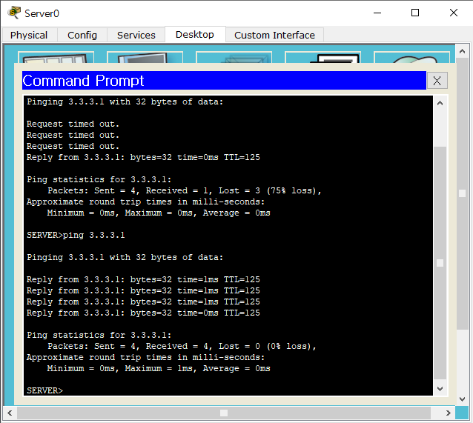Screen dimensions: 473x423
Task: Click the 'SERVER>ping 3.3.3.1' command line
Action: pyautogui.click(x=76, y=235)
